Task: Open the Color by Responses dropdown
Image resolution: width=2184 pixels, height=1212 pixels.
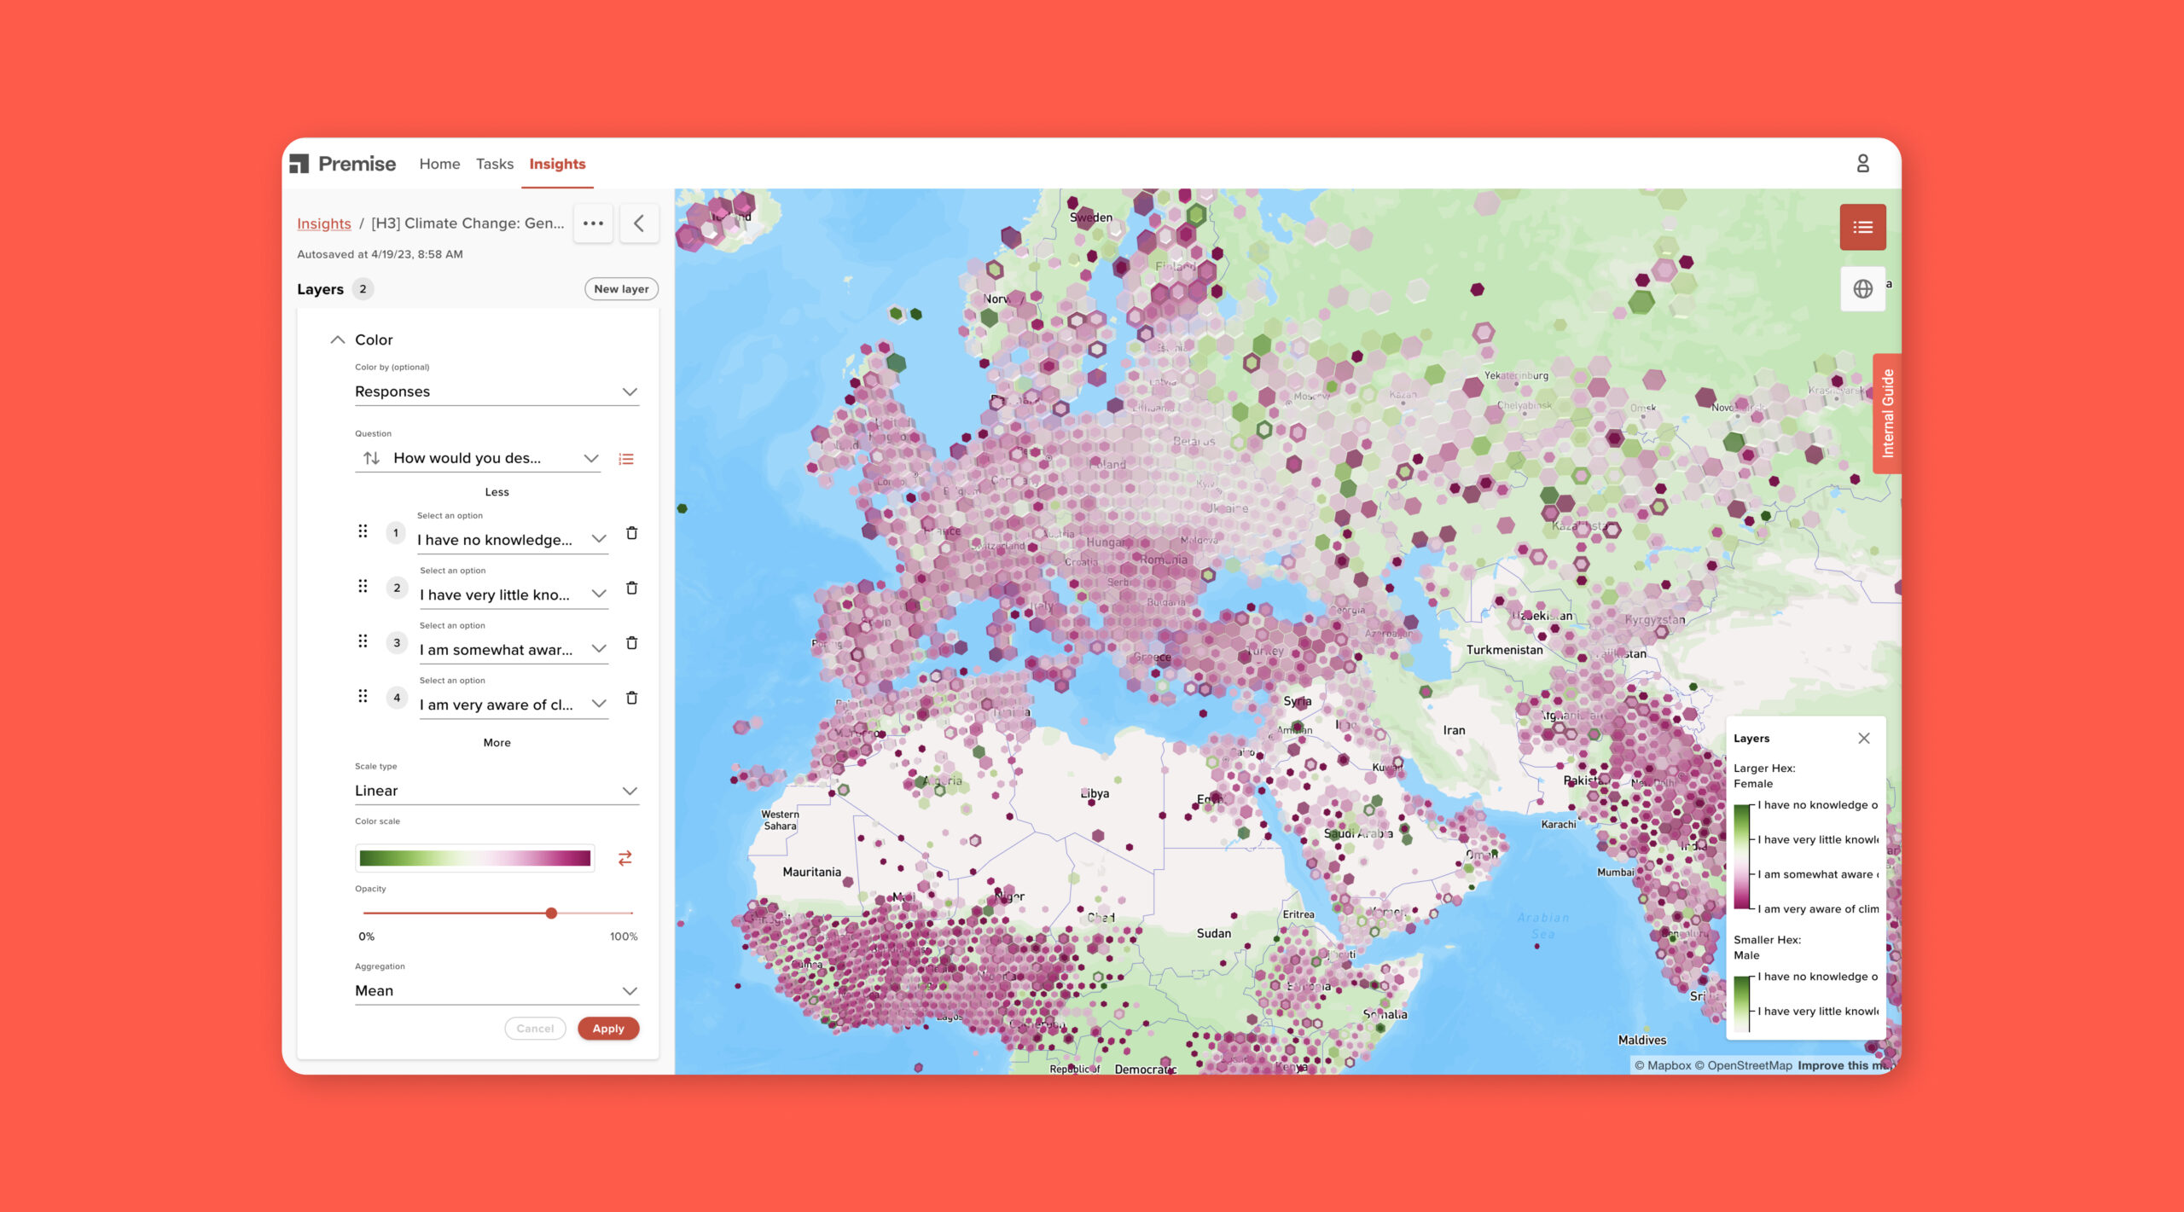Action: (497, 391)
